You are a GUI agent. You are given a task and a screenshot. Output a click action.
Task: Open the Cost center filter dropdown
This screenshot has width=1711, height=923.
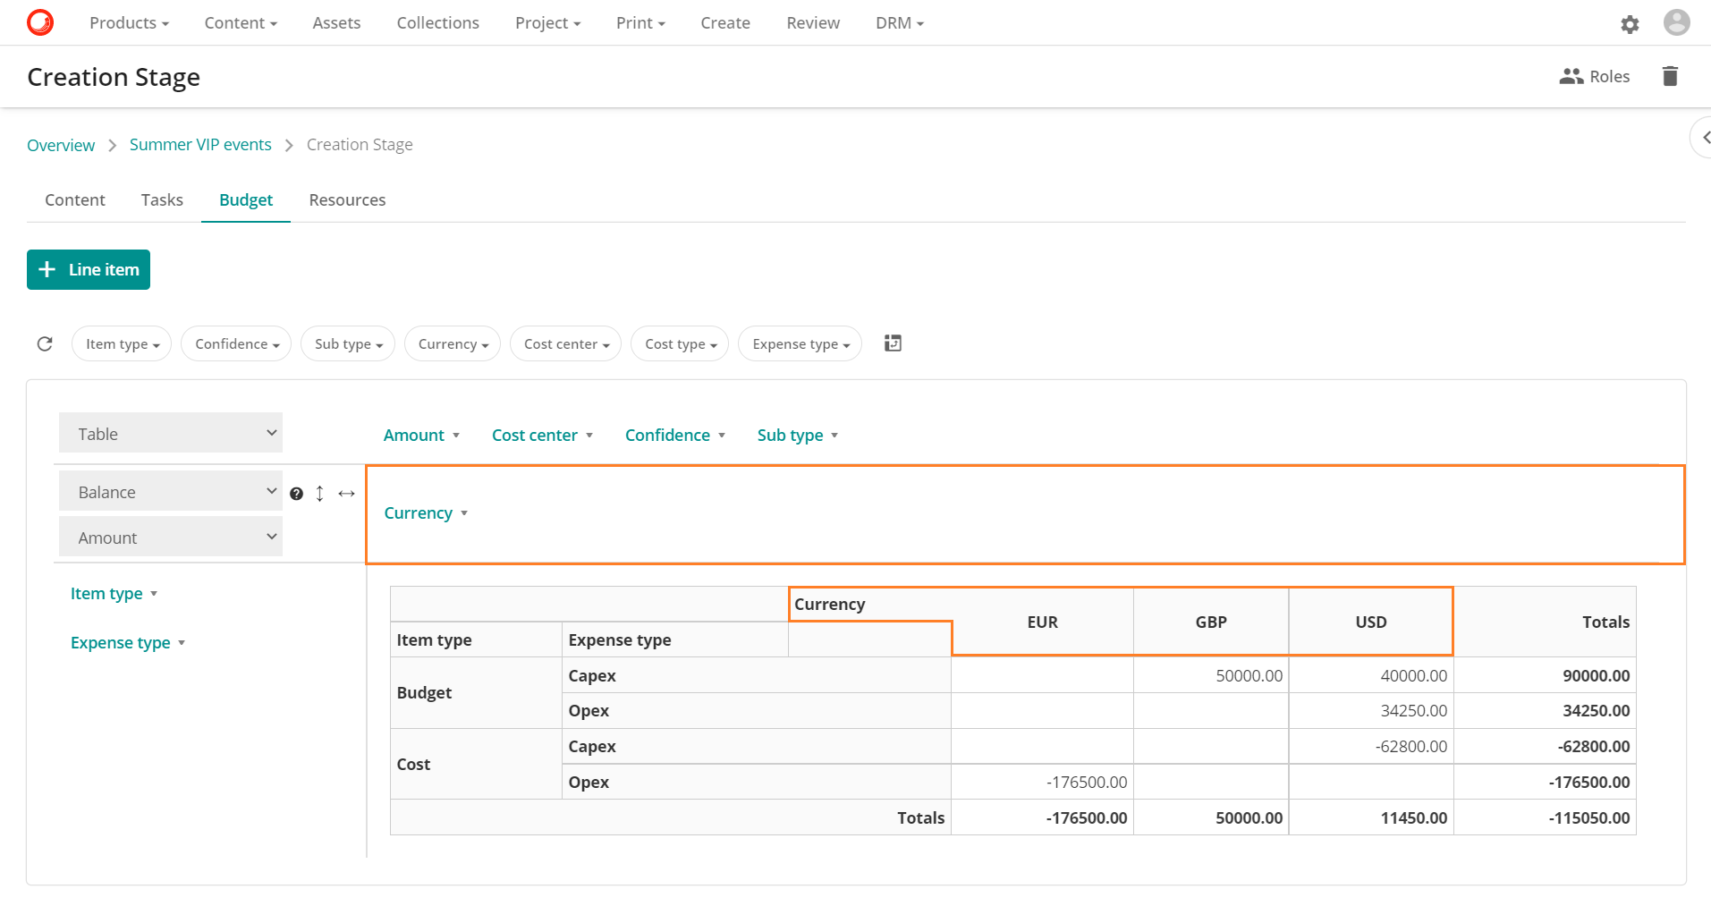(565, 343)
